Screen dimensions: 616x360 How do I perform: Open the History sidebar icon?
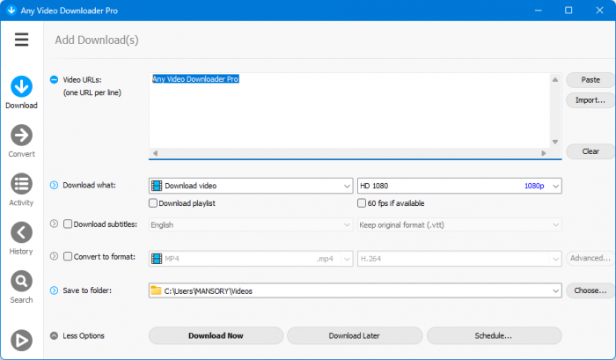click(21, 232)
